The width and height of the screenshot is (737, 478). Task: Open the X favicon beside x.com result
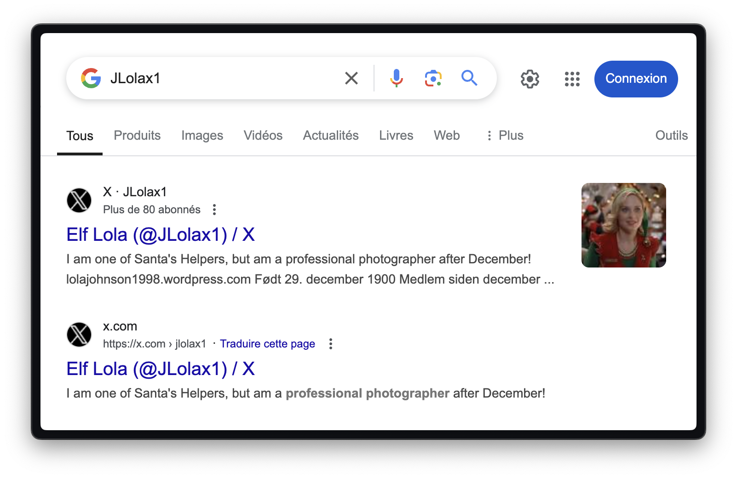pyautogui.click(x=79, y=335)
